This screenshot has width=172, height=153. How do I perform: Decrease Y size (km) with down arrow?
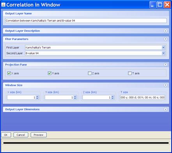[x=75, y=98]
